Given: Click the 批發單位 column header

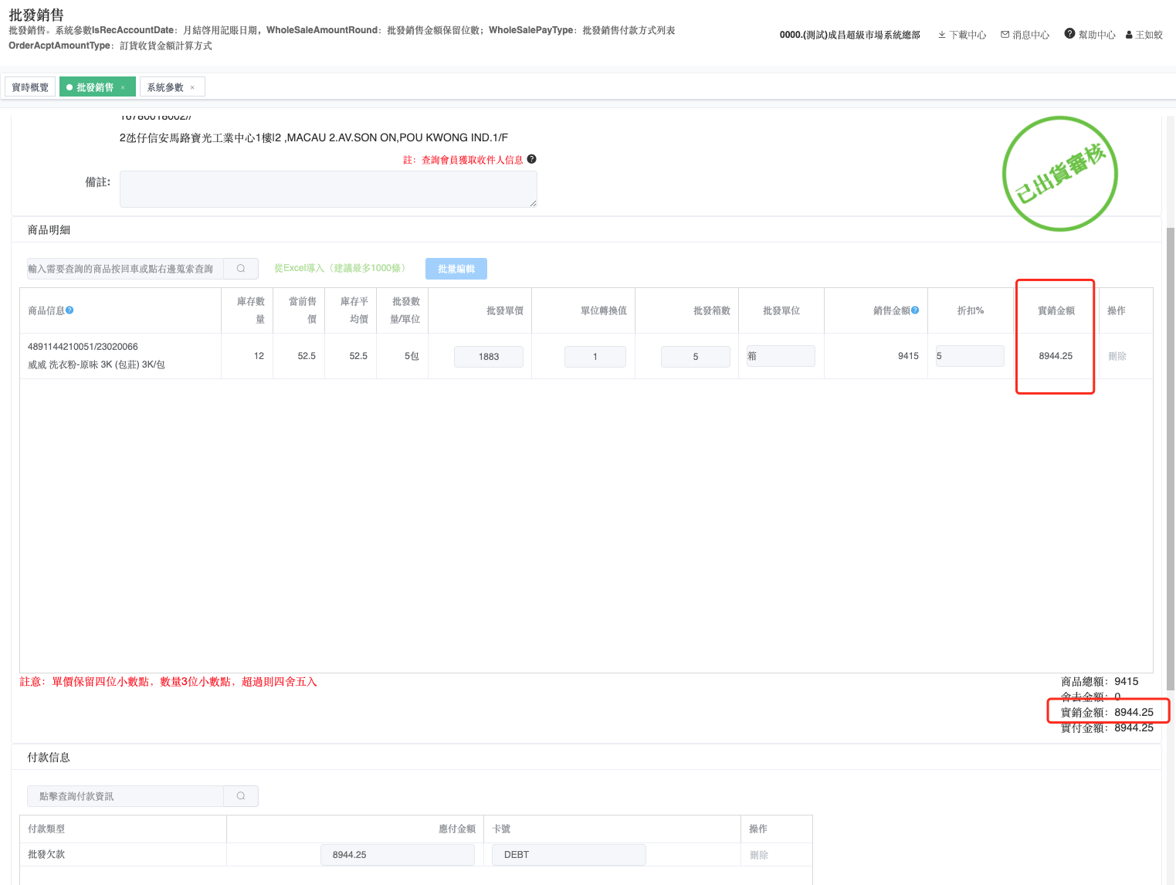Looking at the screenshot, I should (x=781, y=310).
